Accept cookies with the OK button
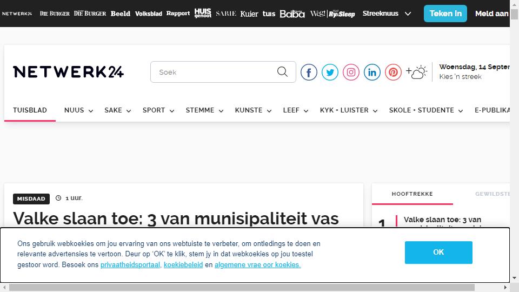Viewport: 519px width, 292px height. click(438, 253)
